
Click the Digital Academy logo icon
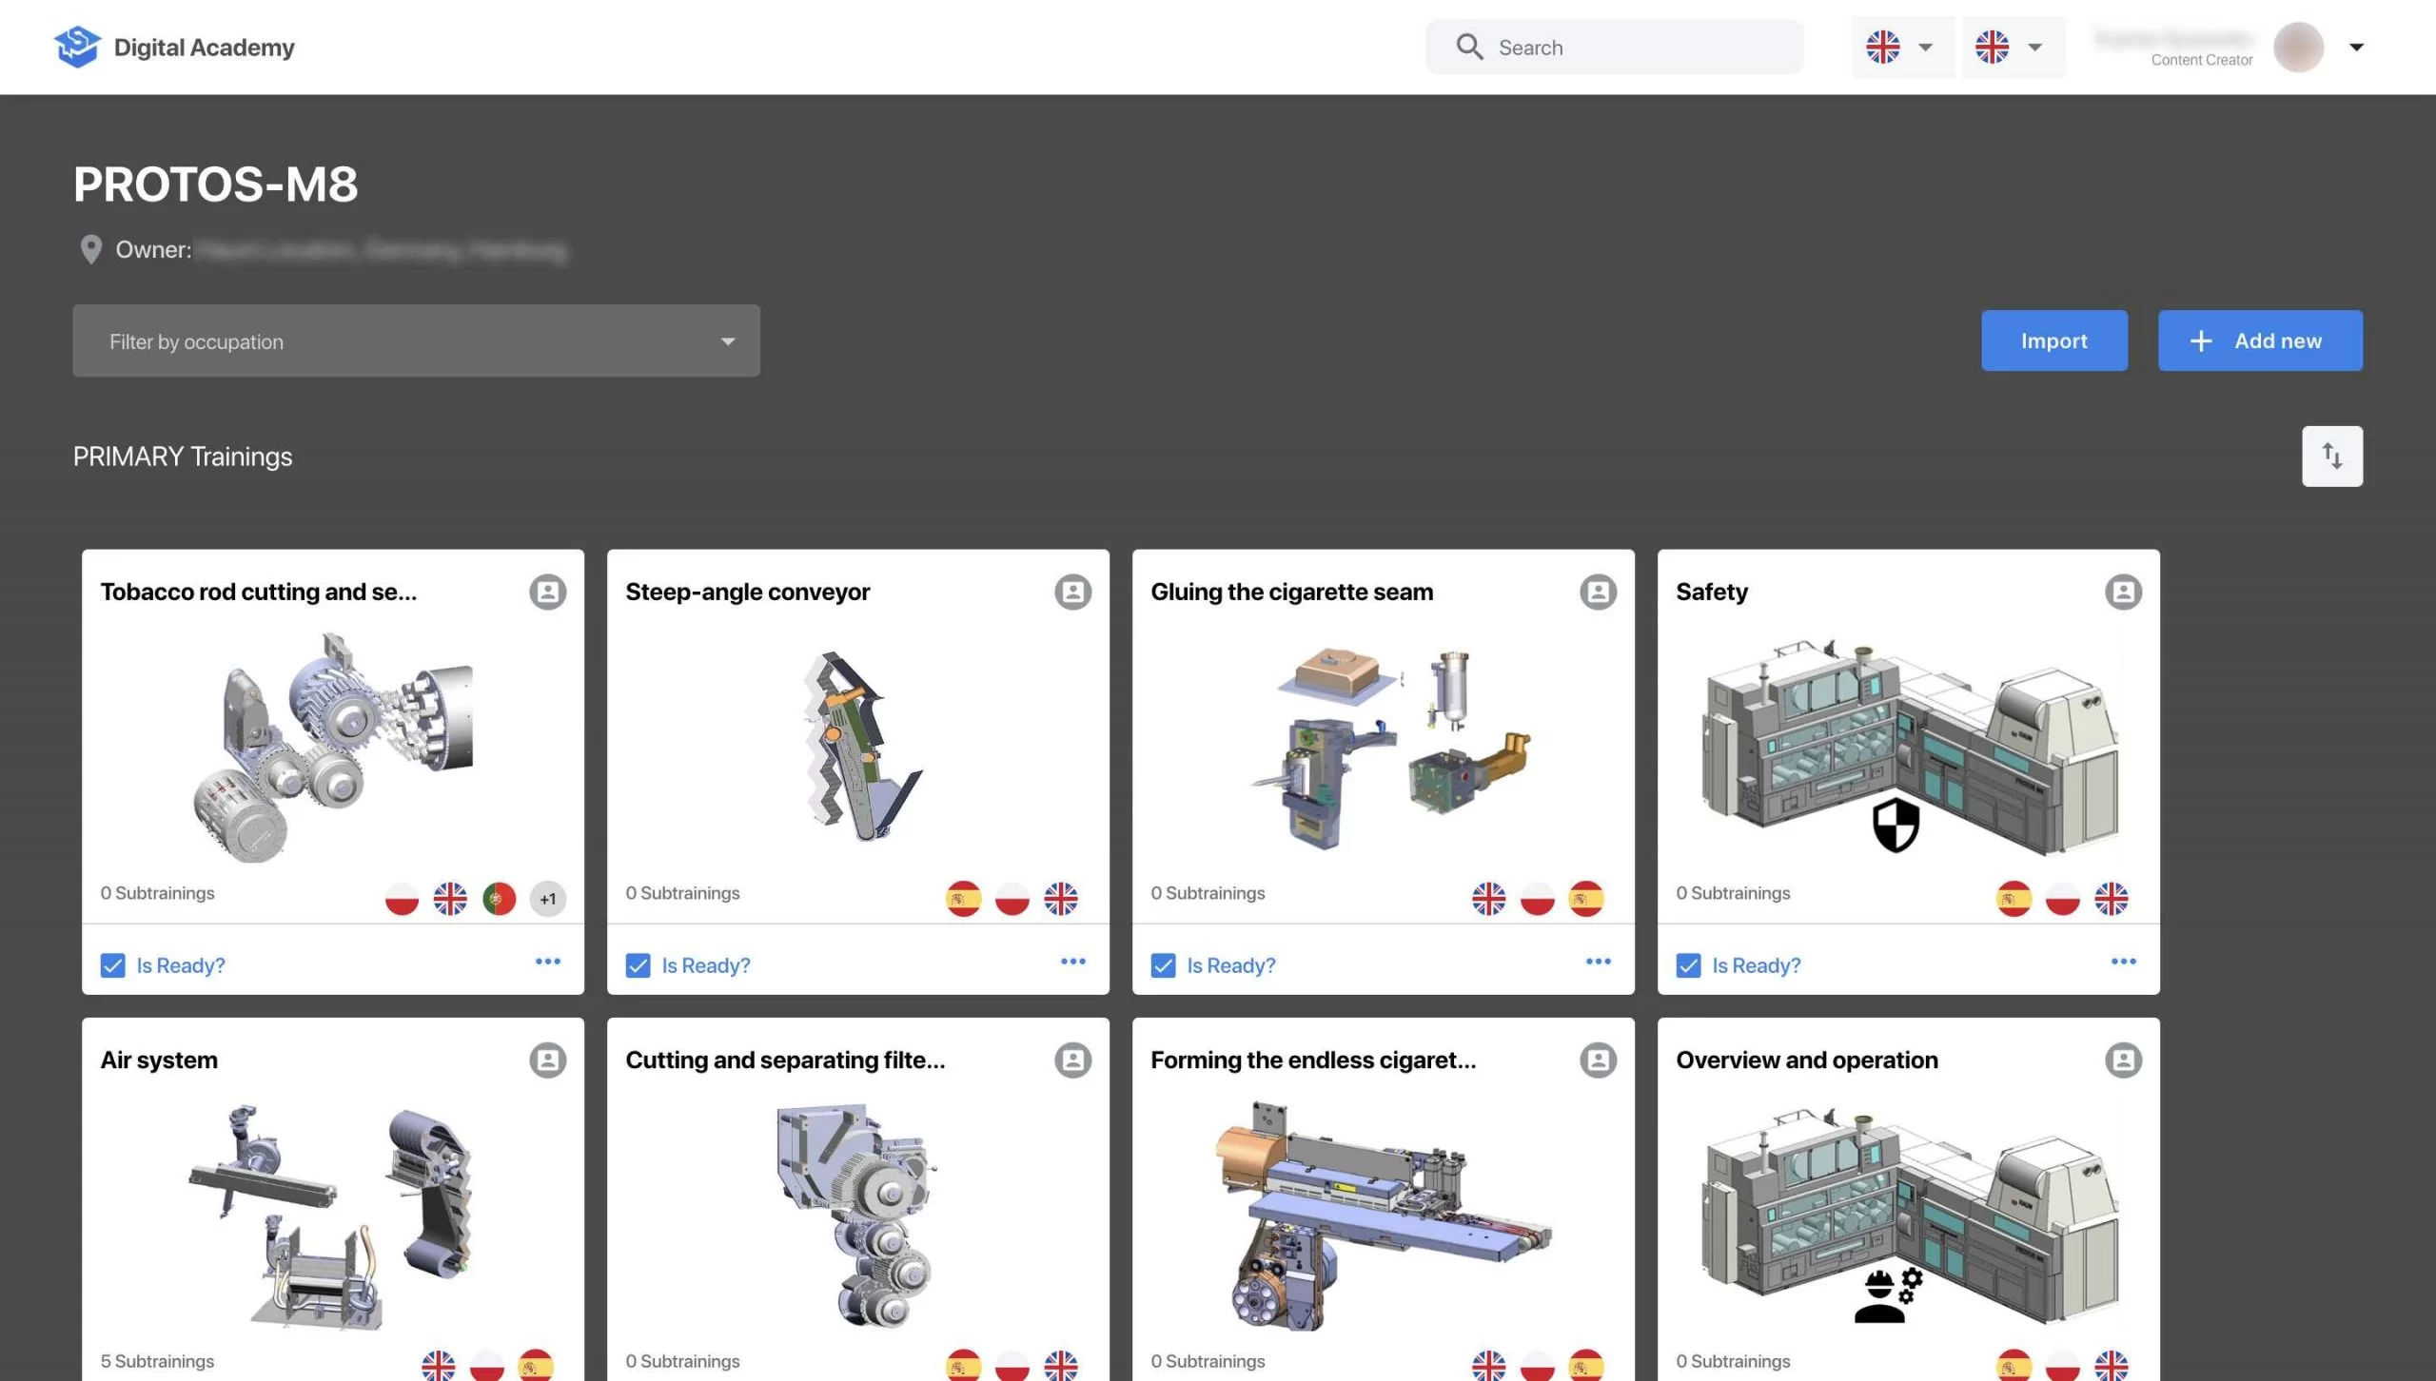coord(77,47)
